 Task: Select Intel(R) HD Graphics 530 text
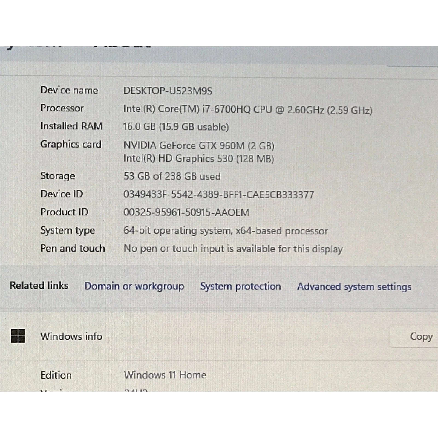199,159
